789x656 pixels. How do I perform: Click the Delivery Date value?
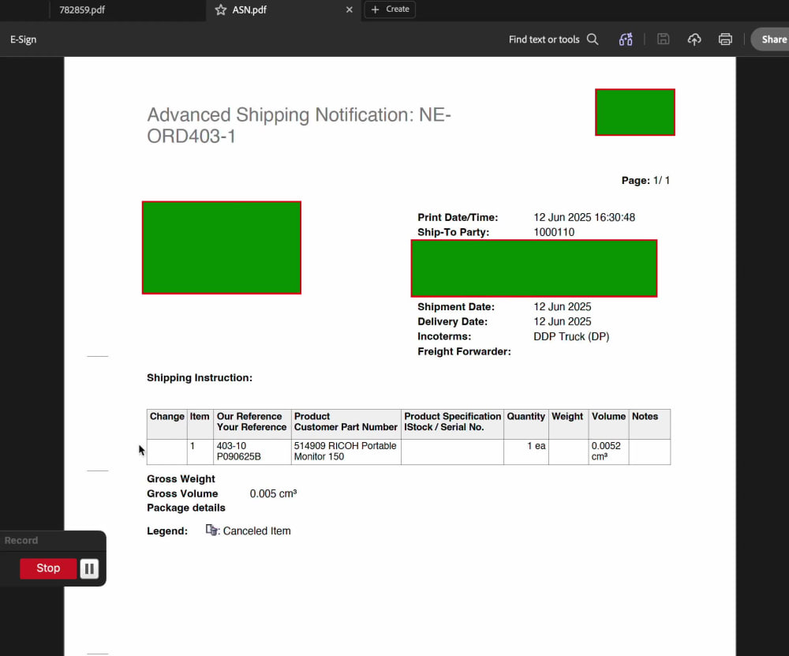(x=563, y=322)
